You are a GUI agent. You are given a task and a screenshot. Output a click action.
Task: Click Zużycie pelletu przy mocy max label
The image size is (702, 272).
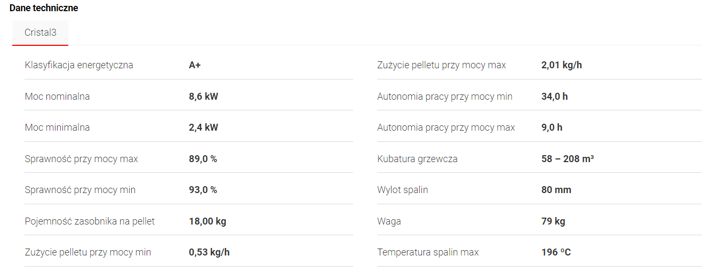point(441,65)
